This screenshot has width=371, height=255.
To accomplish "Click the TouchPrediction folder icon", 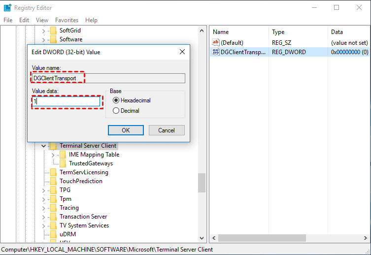I will pos(54,181).
